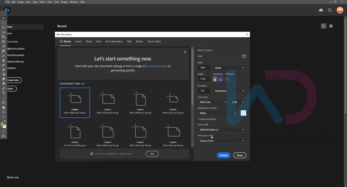Image resolution: width=347 pixels, height=187 pixels.
Task: Select the History Brush tool
Action: click(x=3, y=65)
